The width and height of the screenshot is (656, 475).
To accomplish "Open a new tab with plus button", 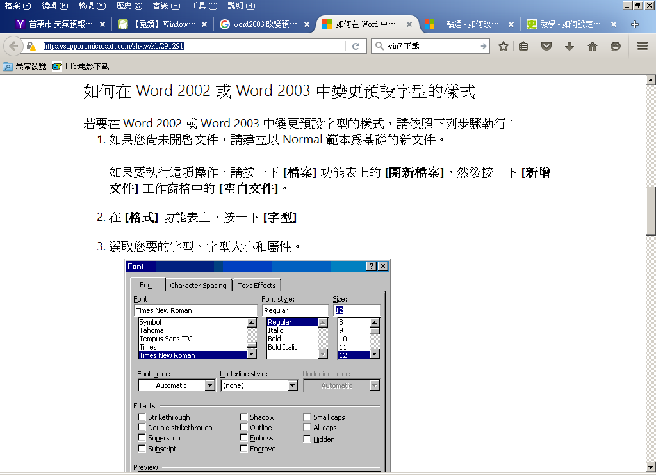I will coord(635,24).
